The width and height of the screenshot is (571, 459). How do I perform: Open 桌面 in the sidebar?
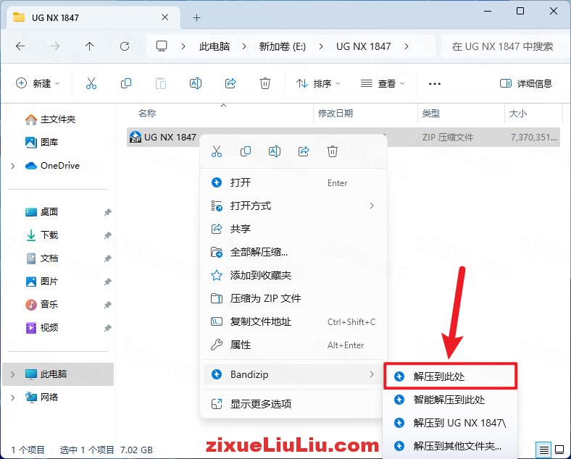pyautogui.click(x=41, y=211)
